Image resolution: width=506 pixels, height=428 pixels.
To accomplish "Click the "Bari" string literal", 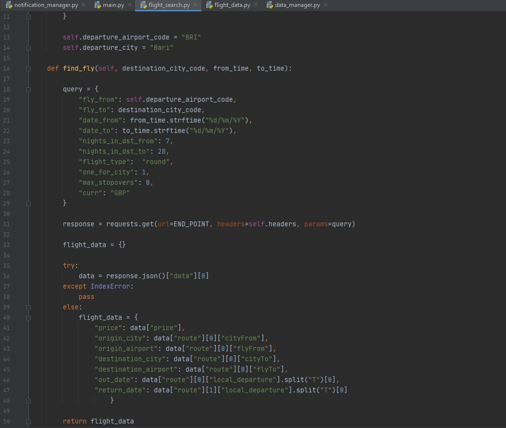I will tap(162, 47).
